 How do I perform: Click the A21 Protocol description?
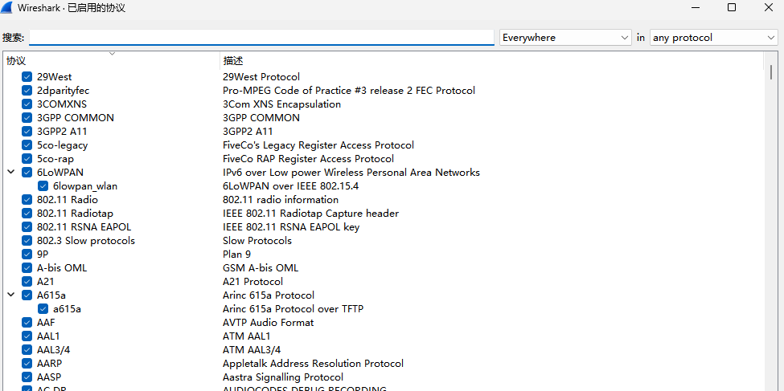point(252,282)
